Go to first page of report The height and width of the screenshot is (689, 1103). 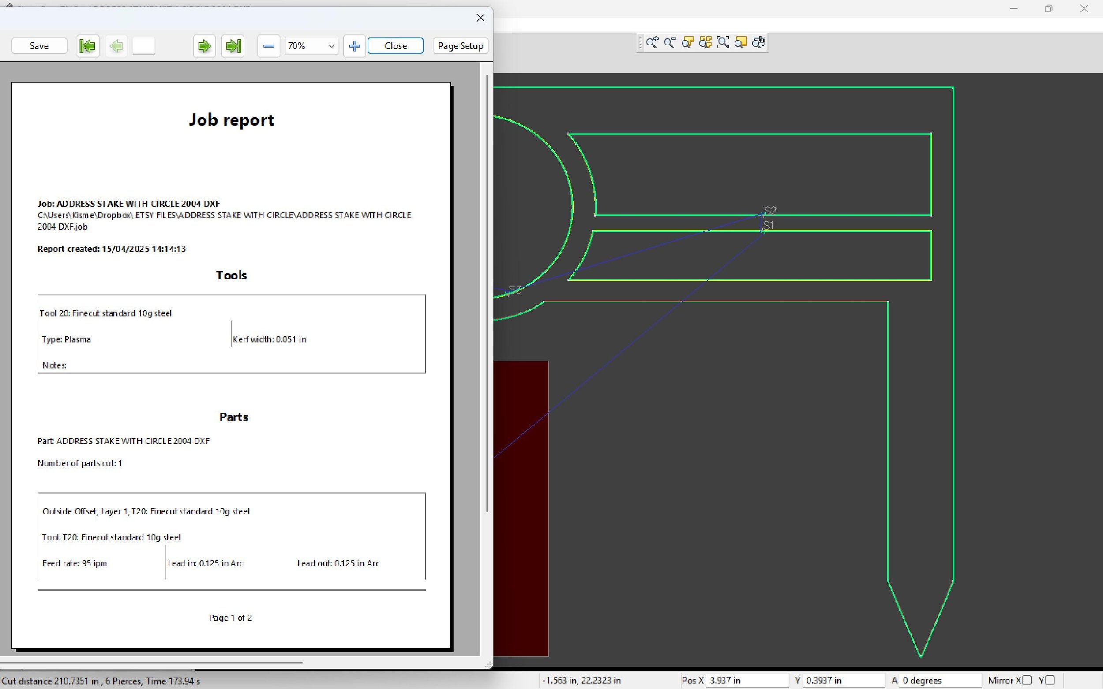(x=87, y=46)
